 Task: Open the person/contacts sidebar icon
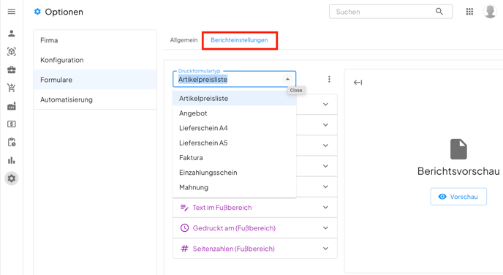pos(12,34)
